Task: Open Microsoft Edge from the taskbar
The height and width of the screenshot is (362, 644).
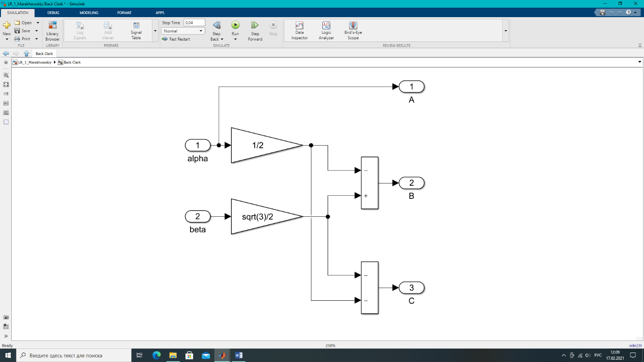Action: coord(156,355)
